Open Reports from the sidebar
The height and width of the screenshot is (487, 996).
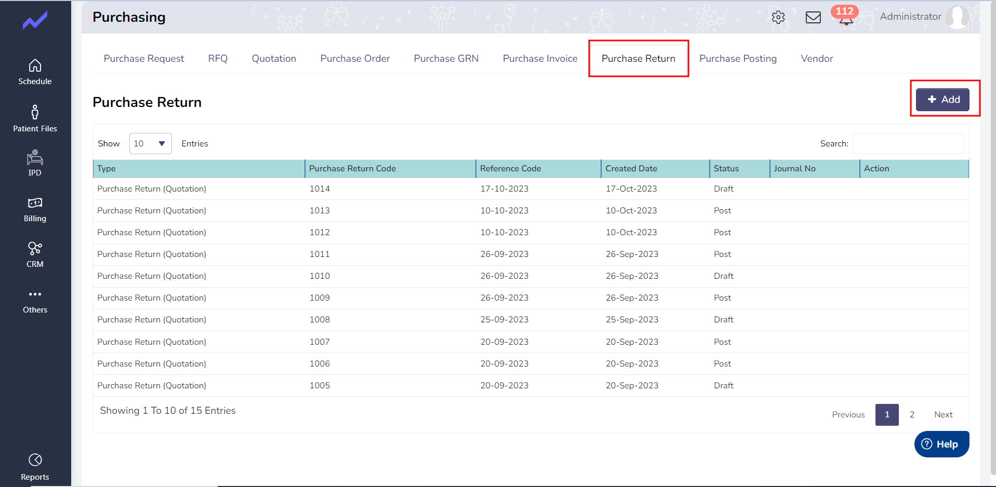35,467
